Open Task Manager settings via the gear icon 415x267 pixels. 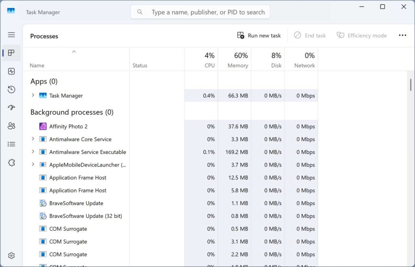coord(11,255)
